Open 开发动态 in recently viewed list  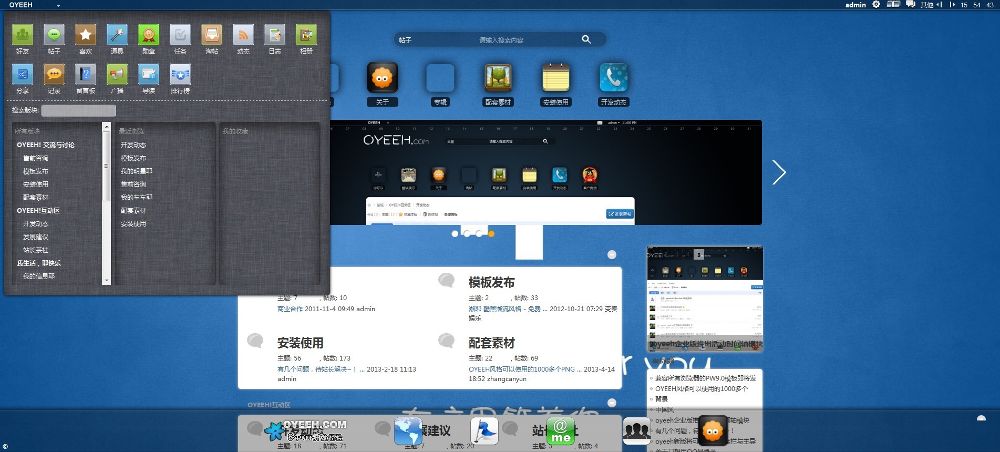point(133,145)
